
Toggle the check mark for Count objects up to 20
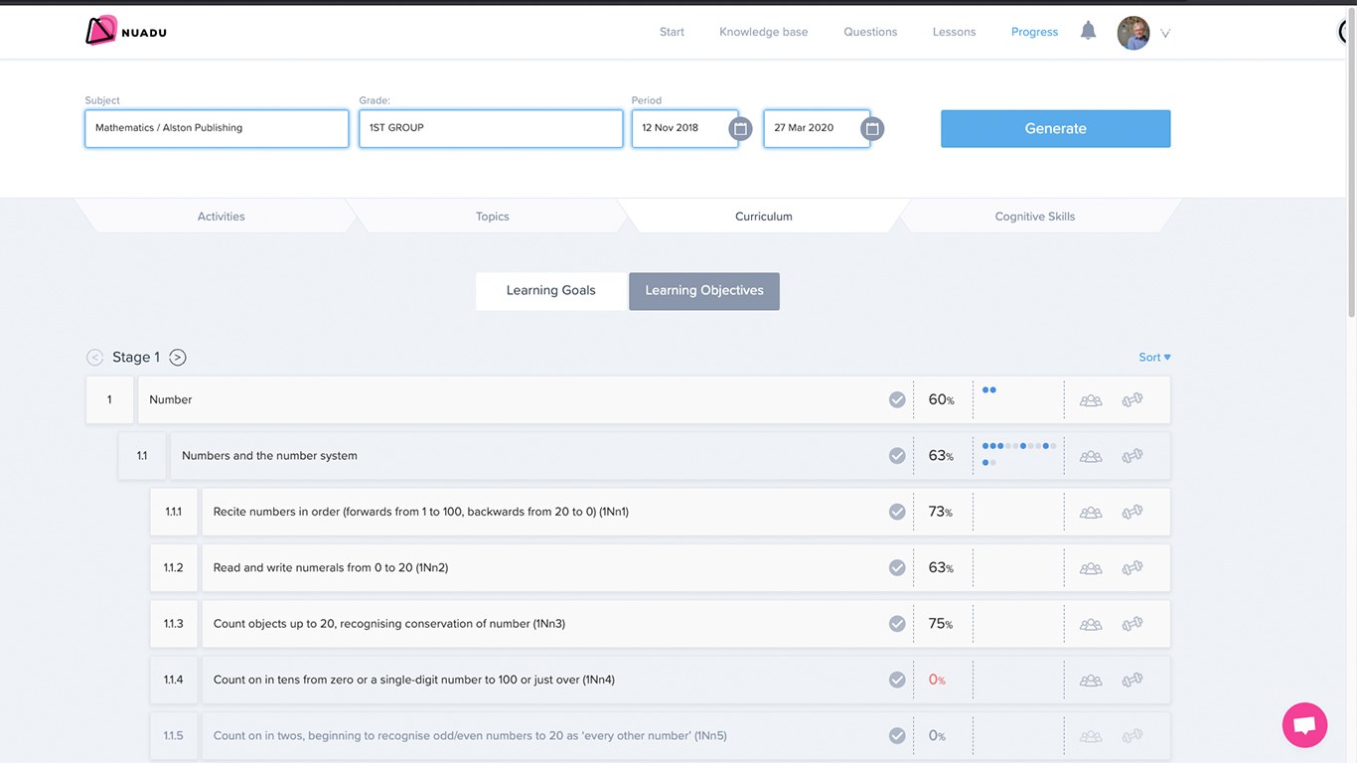tap(897, 624)
